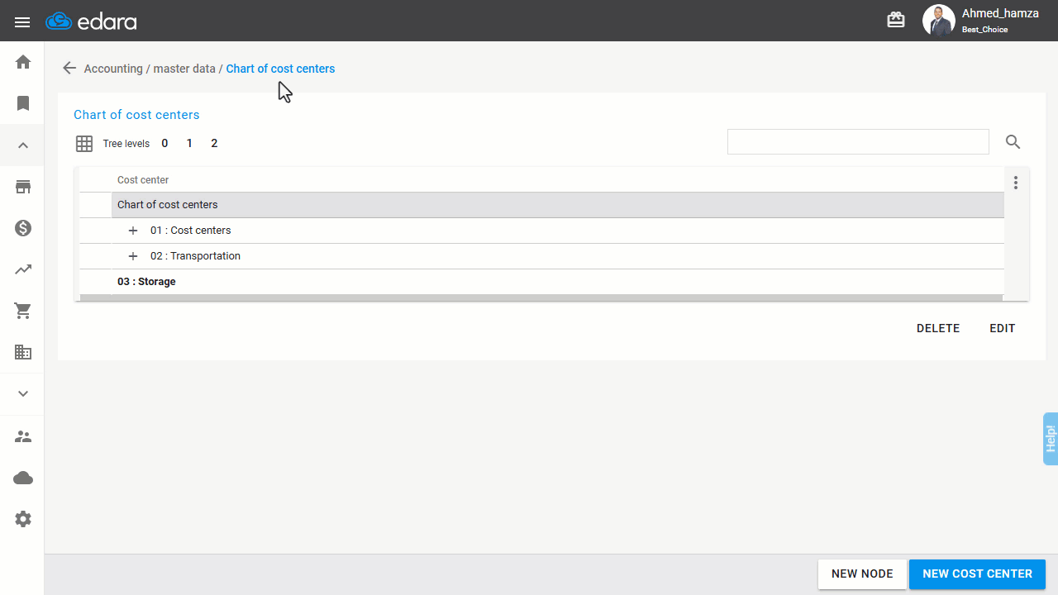This screenshot has height=595, width=1058.
Task: Select 01 : Cost centers row text
Action: (191, 231)
